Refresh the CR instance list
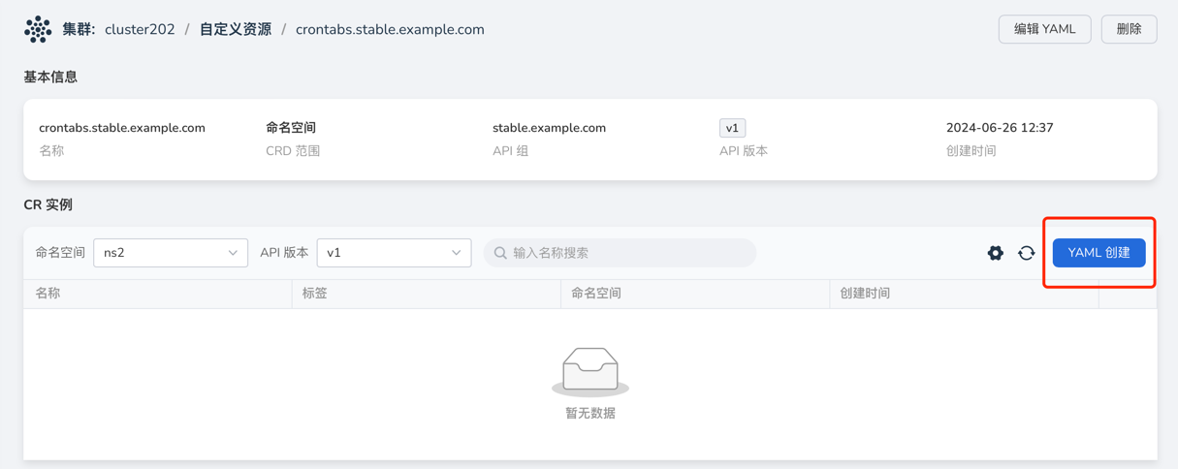This screenshot has height=469, width=1178. pos(1026,253)
